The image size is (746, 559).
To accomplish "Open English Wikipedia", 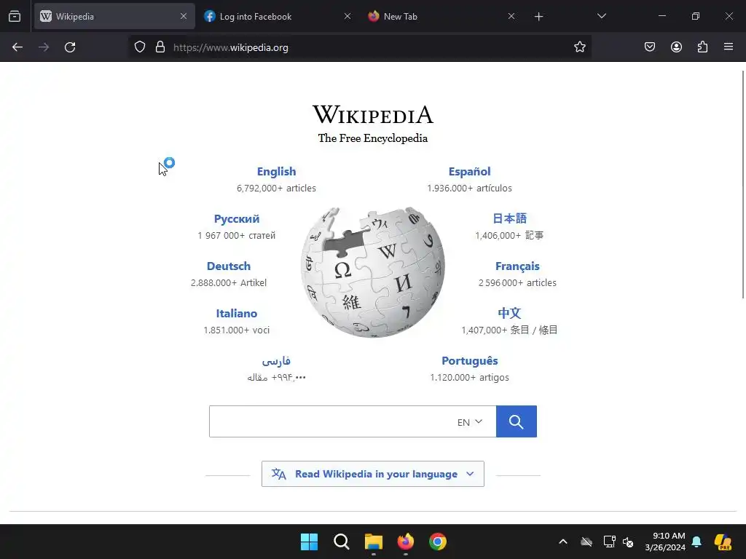I will pyautogui.click(x=276, y=172).
